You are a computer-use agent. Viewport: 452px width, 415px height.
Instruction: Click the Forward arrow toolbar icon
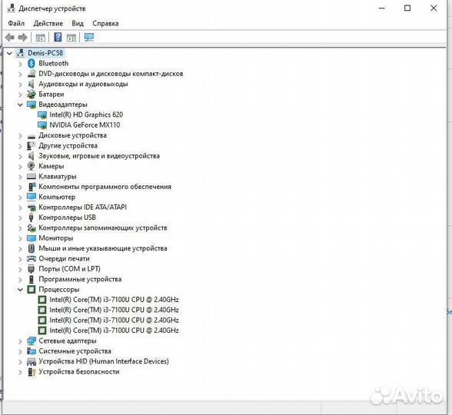coord(22,37)
